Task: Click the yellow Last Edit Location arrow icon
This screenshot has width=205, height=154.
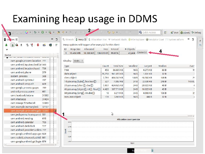Action: [109, 32]
